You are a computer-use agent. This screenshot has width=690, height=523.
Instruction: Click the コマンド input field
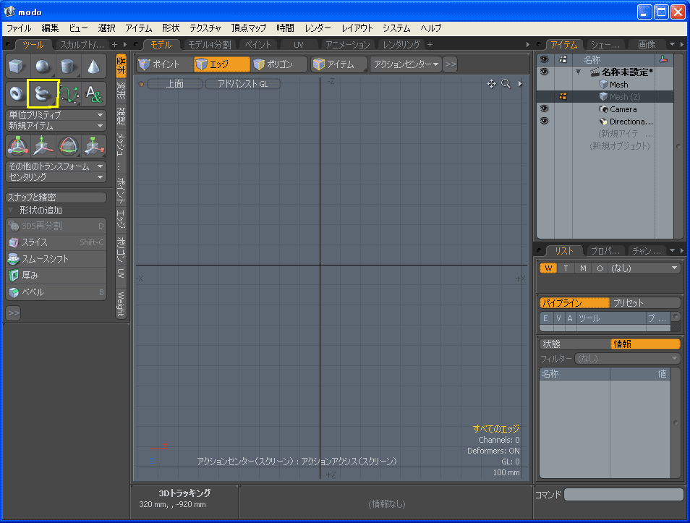(623, 495)
